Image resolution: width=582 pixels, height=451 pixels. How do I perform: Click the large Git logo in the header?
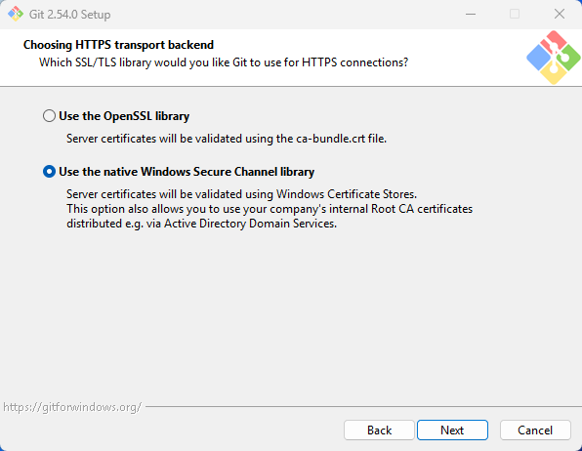click(554, 58)
